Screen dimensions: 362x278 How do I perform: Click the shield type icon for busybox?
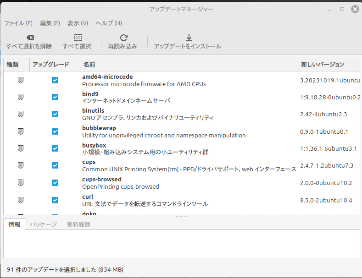(x=20, y=148)
